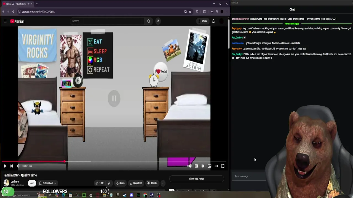The height and width of the screenshot is (198, 353).
Task: Focus the YouTube search box
Action: click(108, 21)
